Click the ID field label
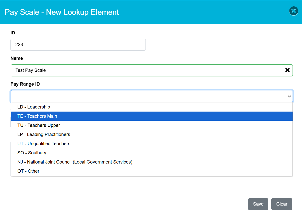This screenshot has height=216, width=302. [x=13, y=33]
